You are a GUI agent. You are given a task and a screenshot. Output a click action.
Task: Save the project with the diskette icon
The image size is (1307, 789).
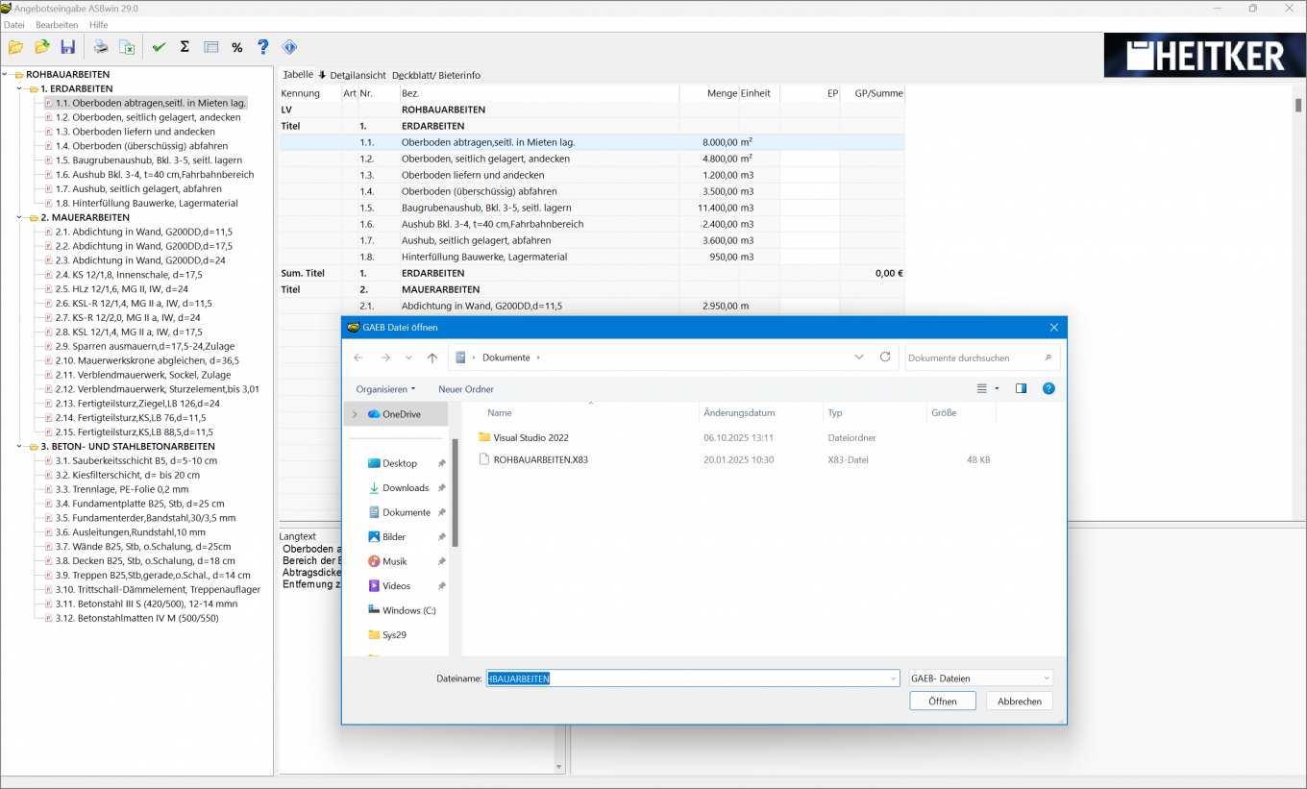(x=68, y=45)
